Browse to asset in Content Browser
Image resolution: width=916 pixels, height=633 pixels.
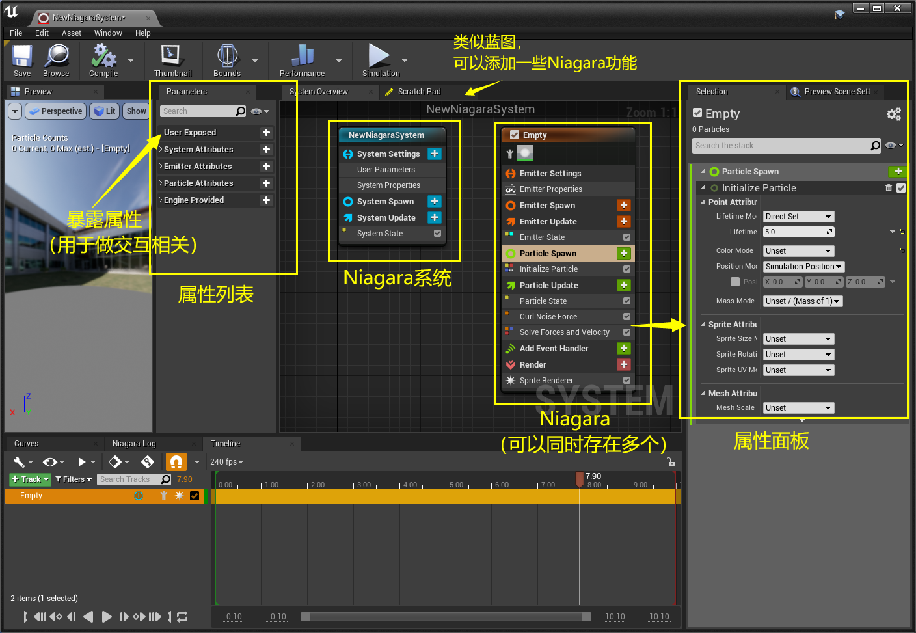coord(56,61)
